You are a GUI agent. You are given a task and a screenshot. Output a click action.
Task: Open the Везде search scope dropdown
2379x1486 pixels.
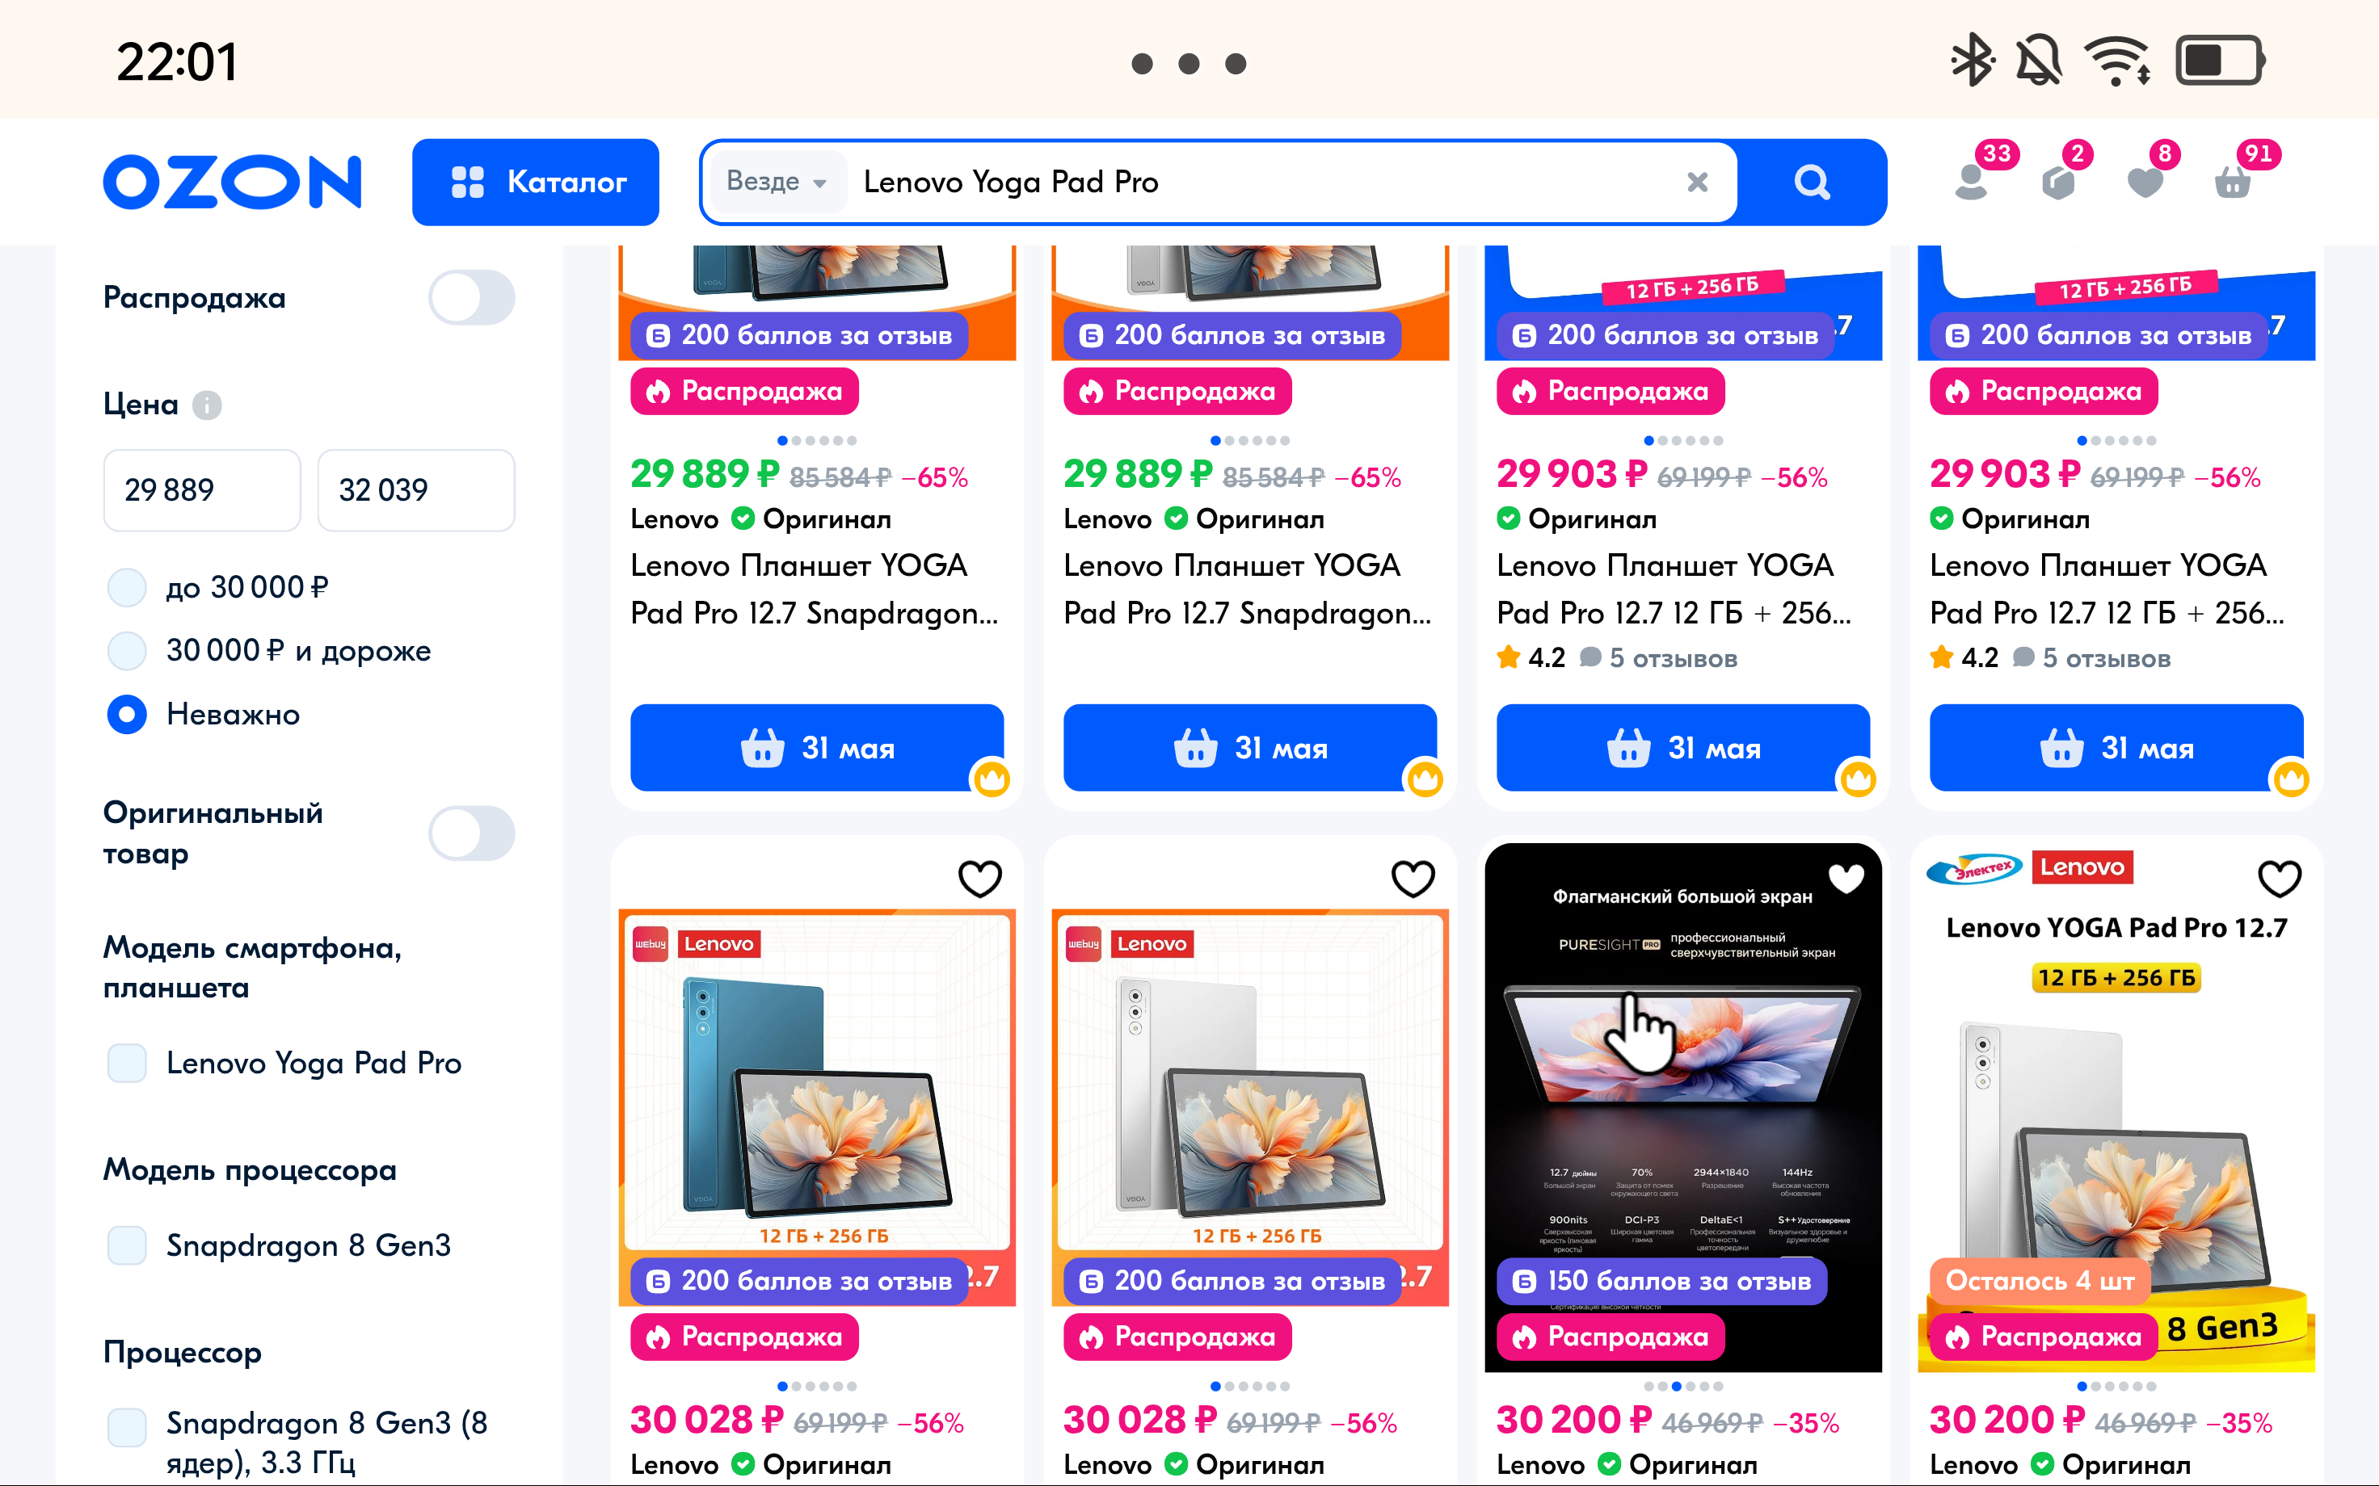(x=777, y=182)
